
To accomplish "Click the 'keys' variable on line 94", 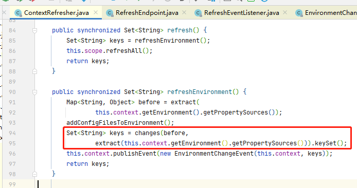I will click(117, 133).
